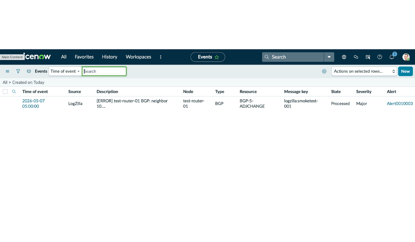Open the Favorites menu
Image resolution: width=415 pixels, height=242 pixels.
(x=84, y=57)
